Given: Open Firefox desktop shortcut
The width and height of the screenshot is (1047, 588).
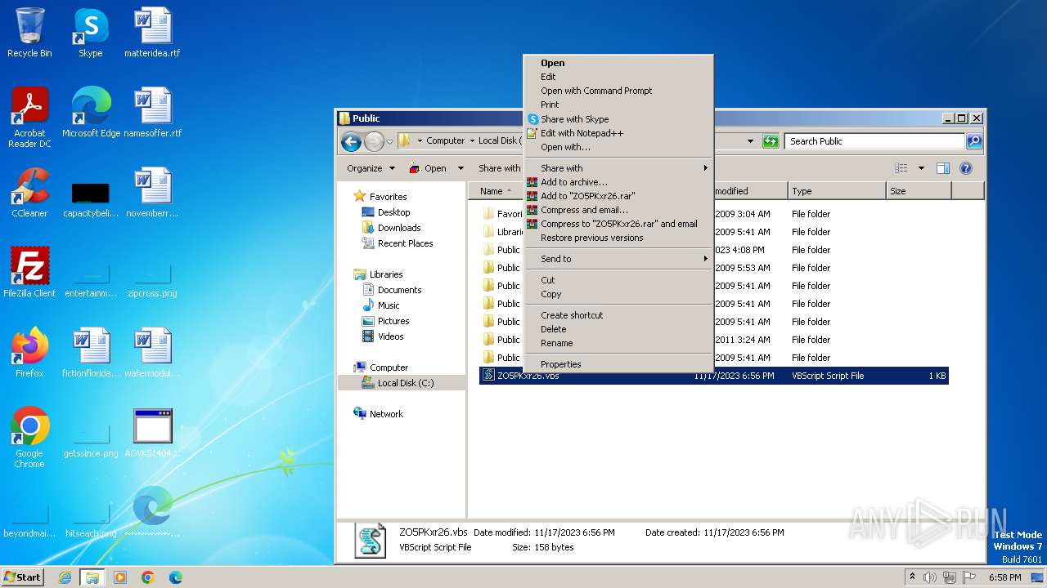Looking at the screenshot, I should click(29, 353).
